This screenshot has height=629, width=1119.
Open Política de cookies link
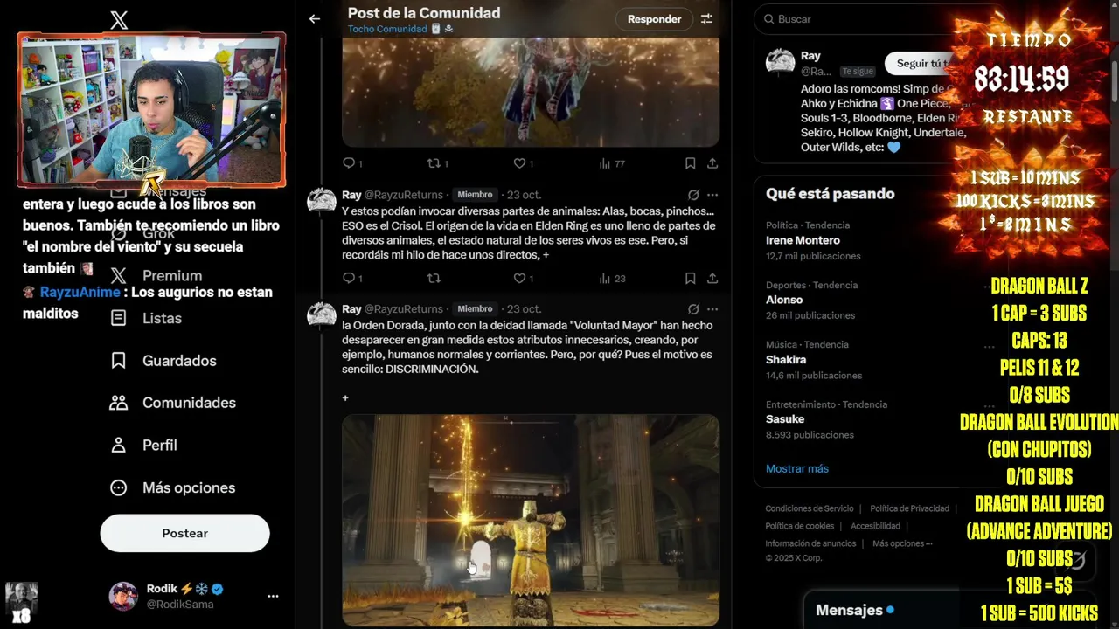tap(800, 526)
